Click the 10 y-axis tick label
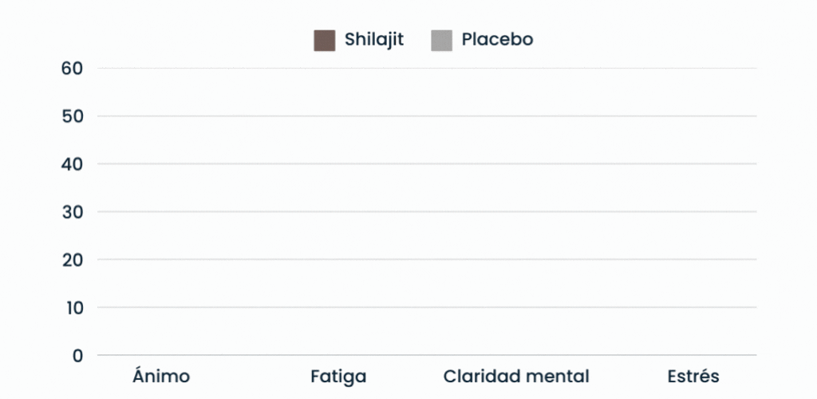The height and width of the screenshot is (399, 817). coord(72,308)
